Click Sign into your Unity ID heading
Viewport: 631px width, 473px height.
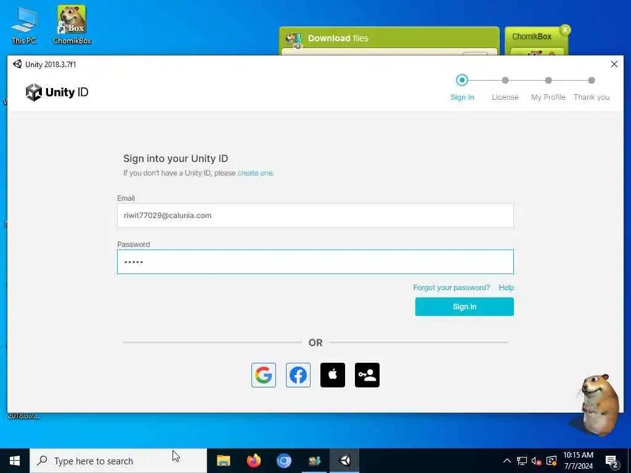pos(176,158)
